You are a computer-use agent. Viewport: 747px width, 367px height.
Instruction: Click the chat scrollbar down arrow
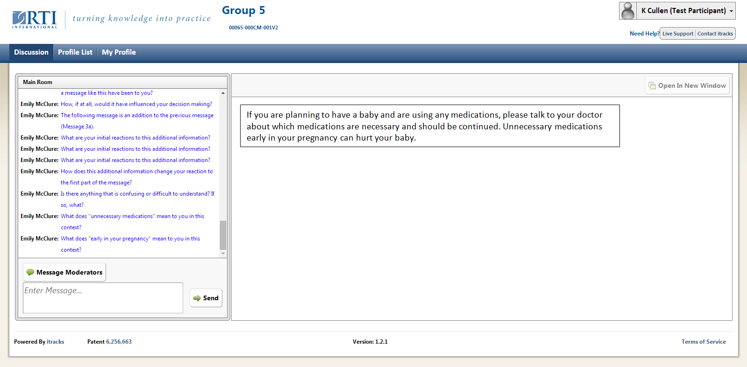pyautogui.click(x=223, y=254)
